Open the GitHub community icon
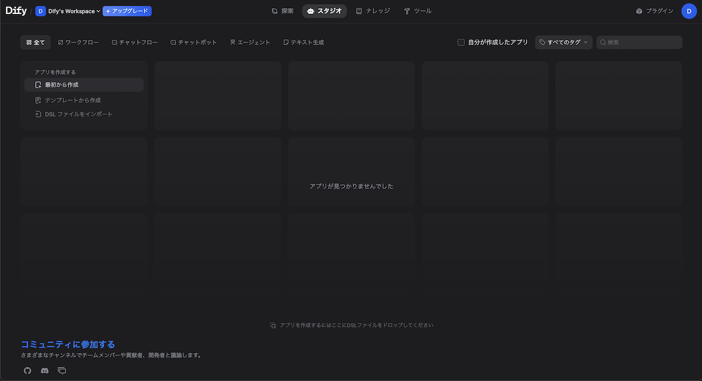The height and width of the screenshot is (381, 702). point(27,370)
